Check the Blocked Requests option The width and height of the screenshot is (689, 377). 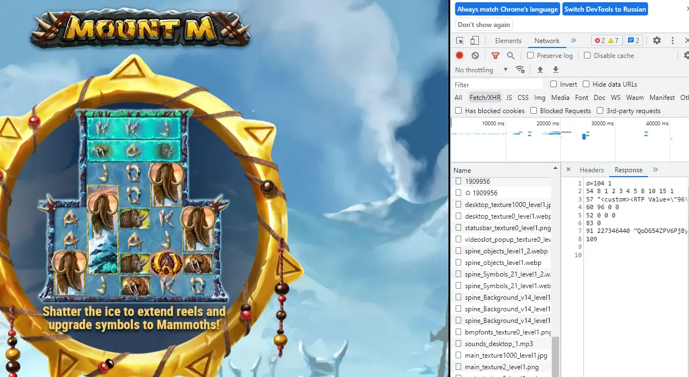pos(534,110)
